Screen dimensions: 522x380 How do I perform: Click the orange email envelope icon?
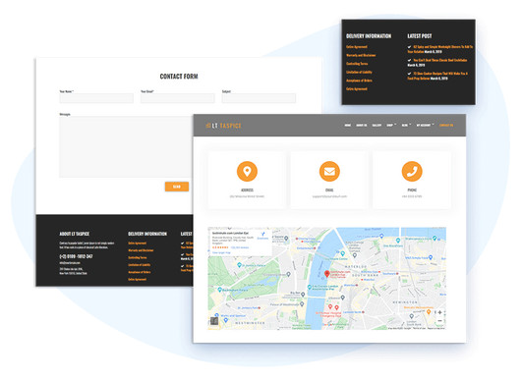[x=329, y=172]
